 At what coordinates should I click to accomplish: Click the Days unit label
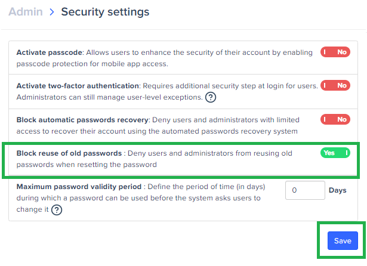tap(338, 191)
